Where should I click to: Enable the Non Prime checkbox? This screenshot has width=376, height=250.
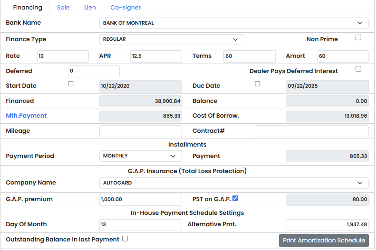pyautogui.click(x=358, y=37)
